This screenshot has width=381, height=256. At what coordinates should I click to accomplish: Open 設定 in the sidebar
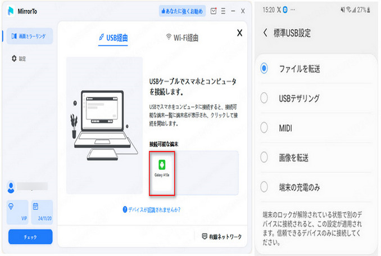19,59
